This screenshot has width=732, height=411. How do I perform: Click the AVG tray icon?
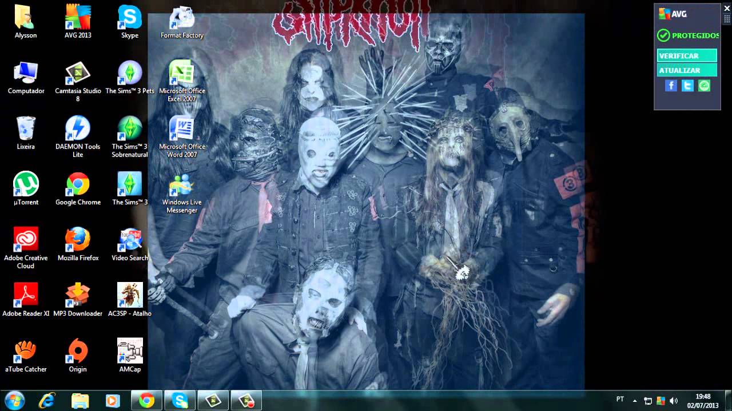click(x=661, y=401)
